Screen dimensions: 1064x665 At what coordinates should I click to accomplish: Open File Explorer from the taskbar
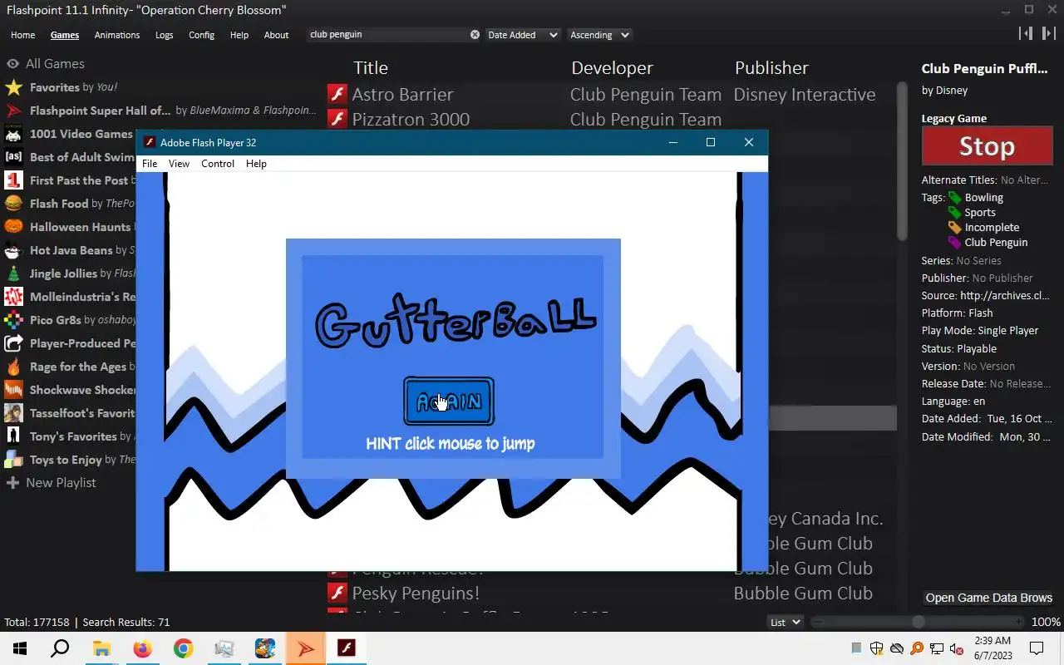101,648
